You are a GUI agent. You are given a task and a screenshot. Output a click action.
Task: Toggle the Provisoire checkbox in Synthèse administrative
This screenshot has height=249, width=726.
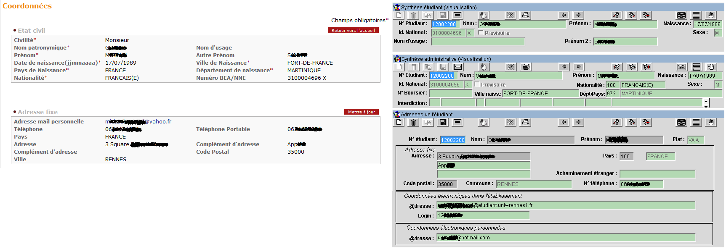coord(477,84)
